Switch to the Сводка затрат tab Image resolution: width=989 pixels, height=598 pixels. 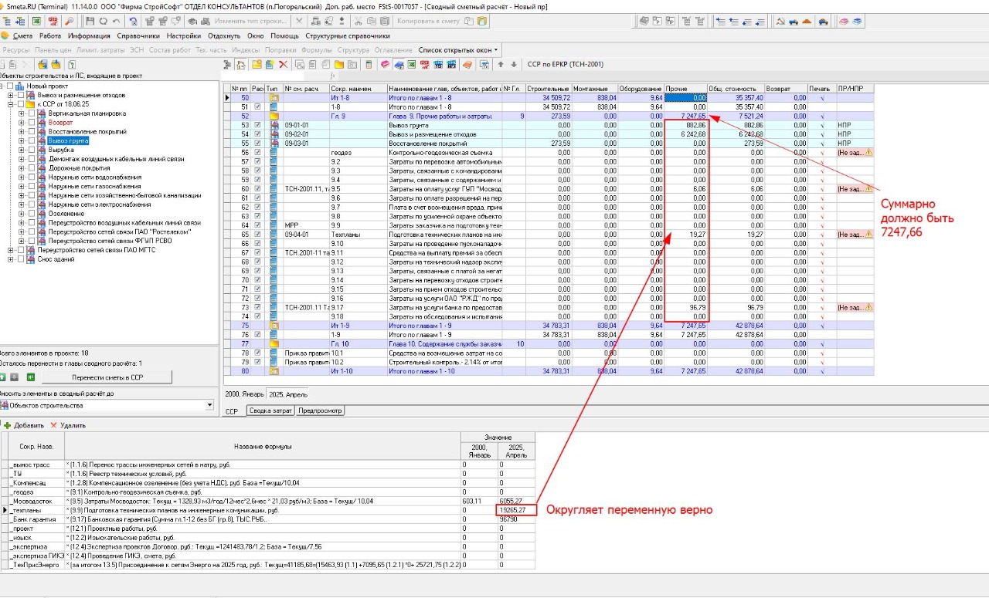pos(270,410)
